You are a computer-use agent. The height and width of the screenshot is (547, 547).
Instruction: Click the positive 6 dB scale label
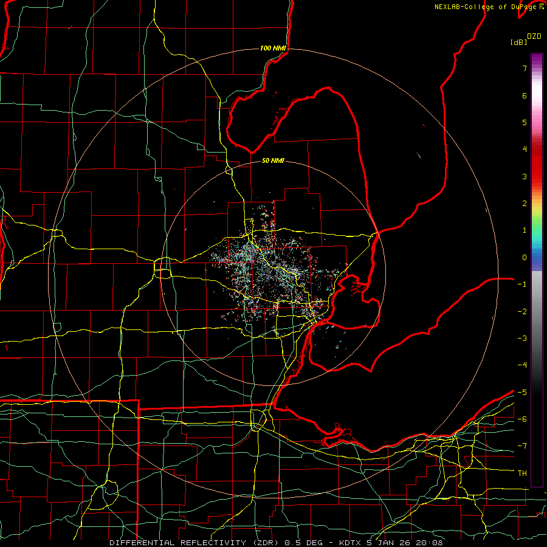pyautogui.click(x=525, y=95)
